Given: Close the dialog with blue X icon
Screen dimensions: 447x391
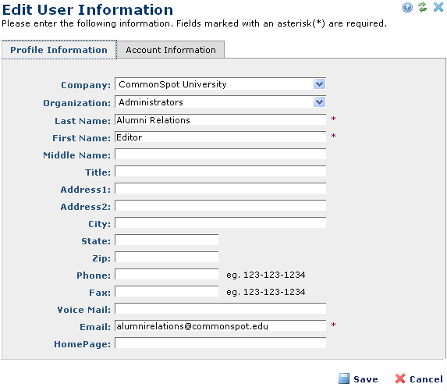Looking at the screenshot, I should tap(438, 7).
